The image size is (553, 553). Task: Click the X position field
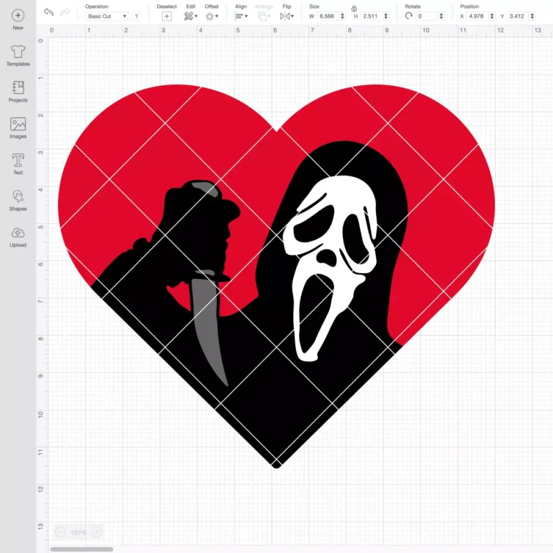[x=478, y=16]
